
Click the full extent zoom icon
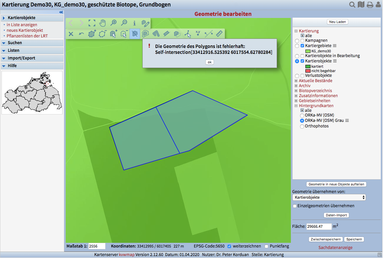pyautogui.click(x=92, y=23)
